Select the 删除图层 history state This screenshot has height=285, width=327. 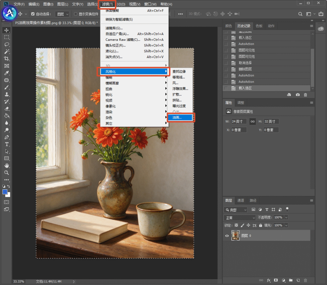point(267,69)
